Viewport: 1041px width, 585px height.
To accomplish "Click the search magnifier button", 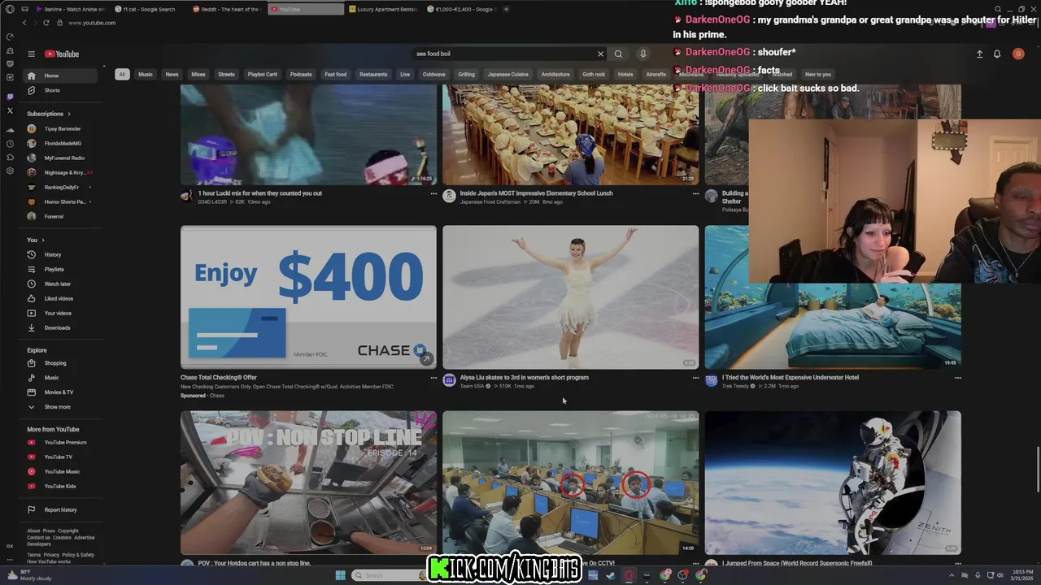I will (x=618, y=54).
